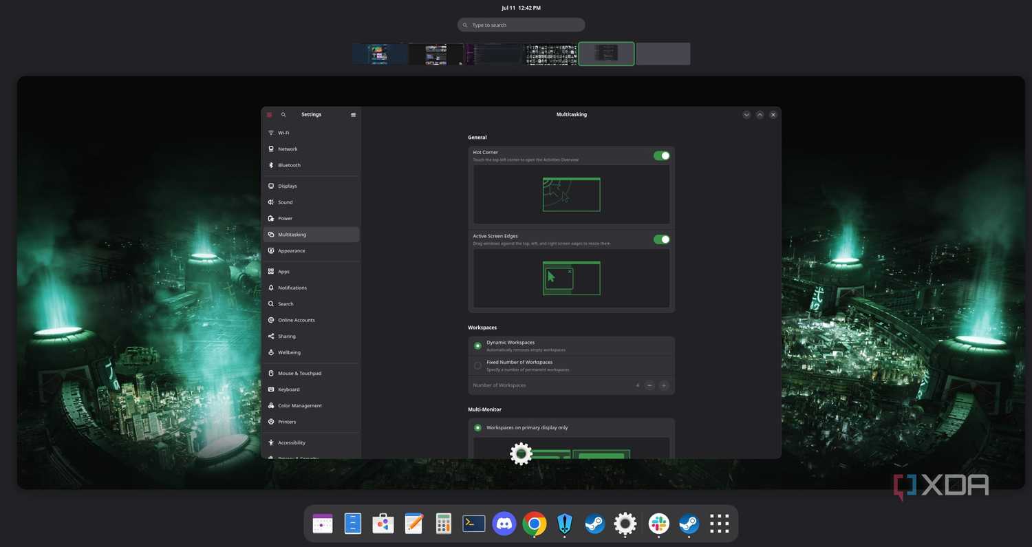
Task: Select Online Accounts in the sidebar
Action: [x=311, y=320]
